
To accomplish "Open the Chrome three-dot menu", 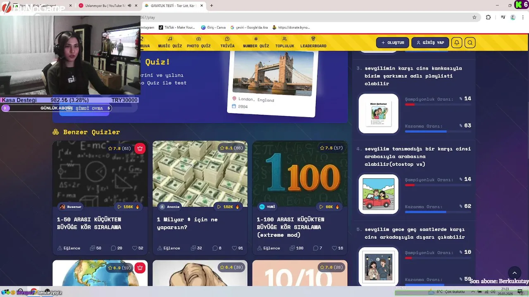I will click(x=523, y=17).
